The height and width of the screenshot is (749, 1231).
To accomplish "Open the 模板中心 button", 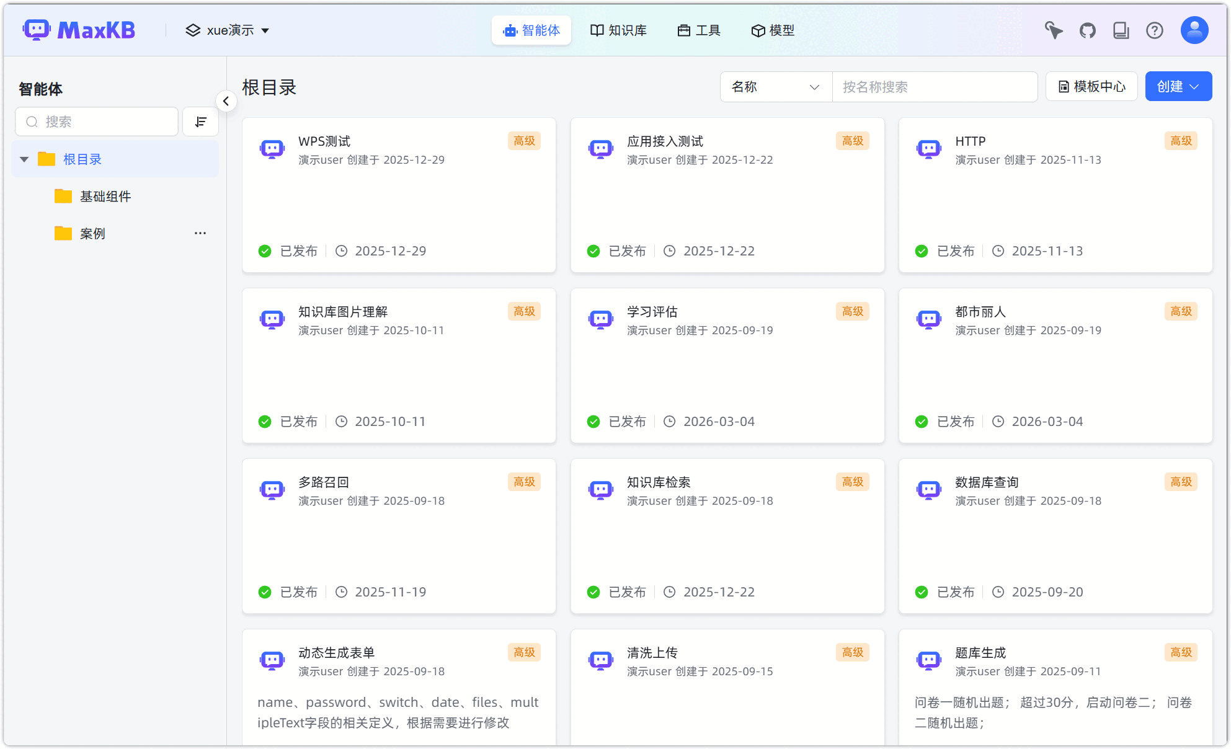I will coord(1091,87).
